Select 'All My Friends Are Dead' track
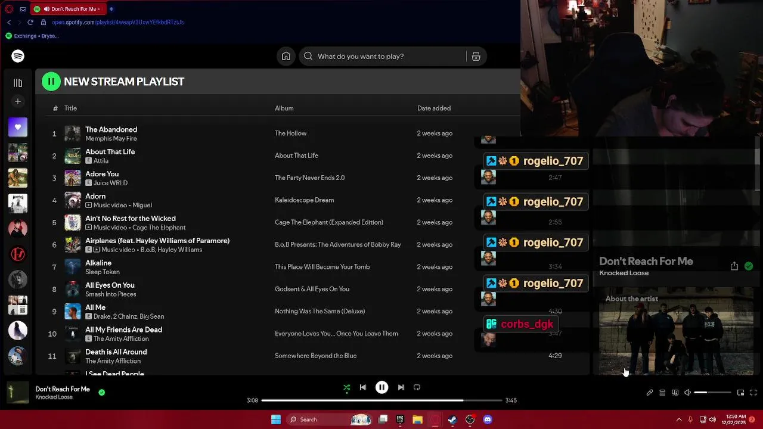 [x=123, y=329]
